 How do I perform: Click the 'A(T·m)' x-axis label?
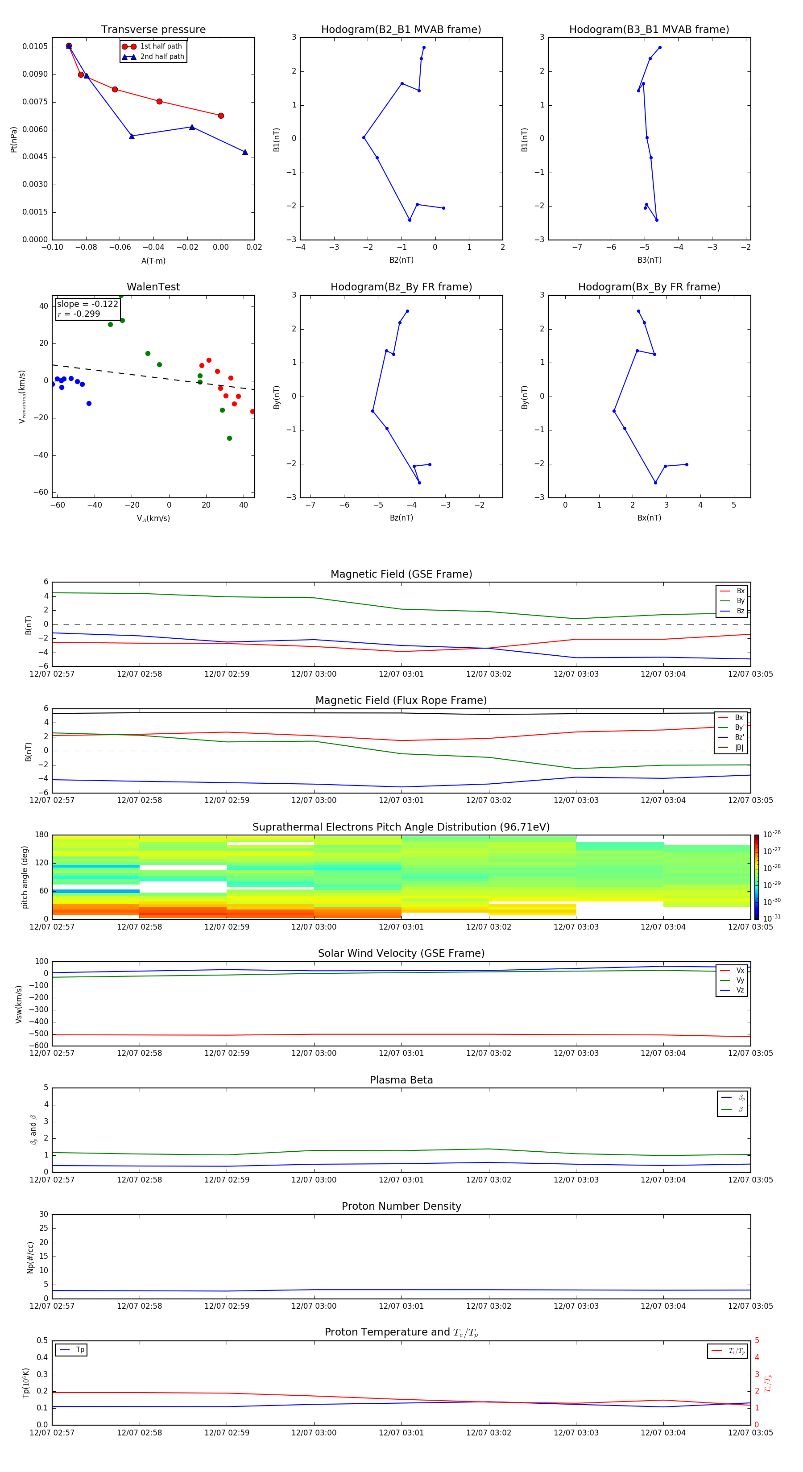pyautogui.click(x=153, y=260)
